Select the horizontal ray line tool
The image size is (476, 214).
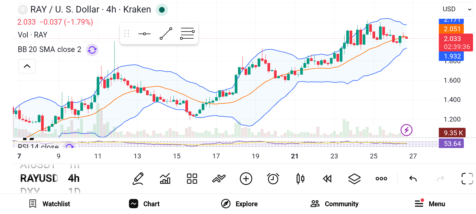145,34
